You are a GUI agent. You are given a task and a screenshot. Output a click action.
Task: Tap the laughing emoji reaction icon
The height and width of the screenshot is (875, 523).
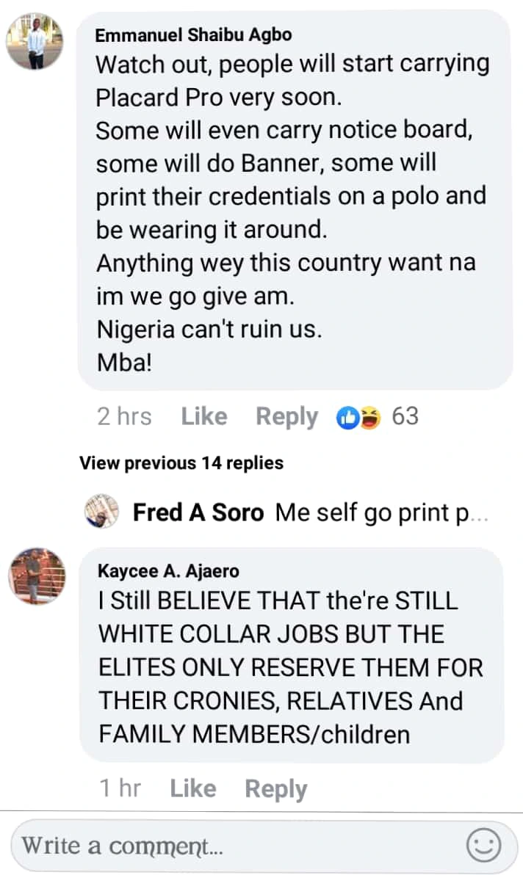[369, 417]
